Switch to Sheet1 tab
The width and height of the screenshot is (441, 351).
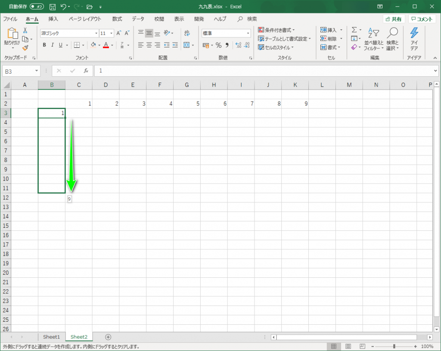click(x=51, y=337)
